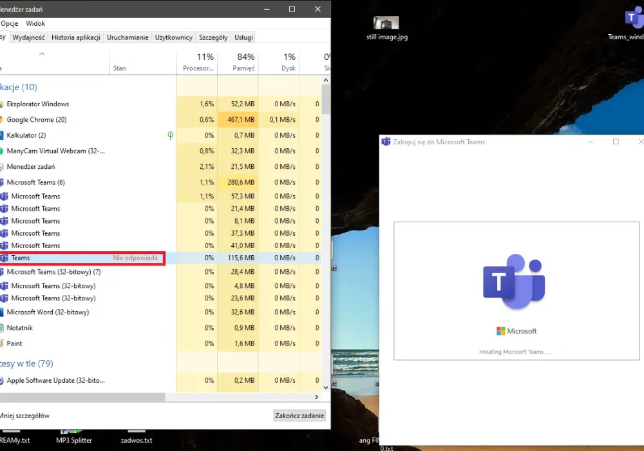Click the Teams icon beside the 57,3 MB process

coord(4,197)
